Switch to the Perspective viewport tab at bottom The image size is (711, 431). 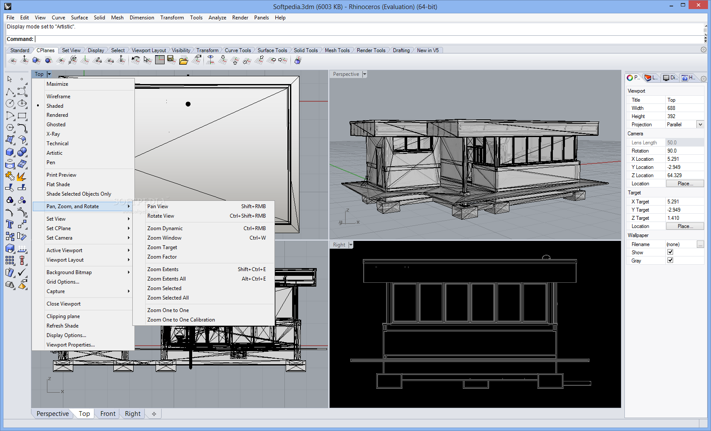(x=53, y=414)
